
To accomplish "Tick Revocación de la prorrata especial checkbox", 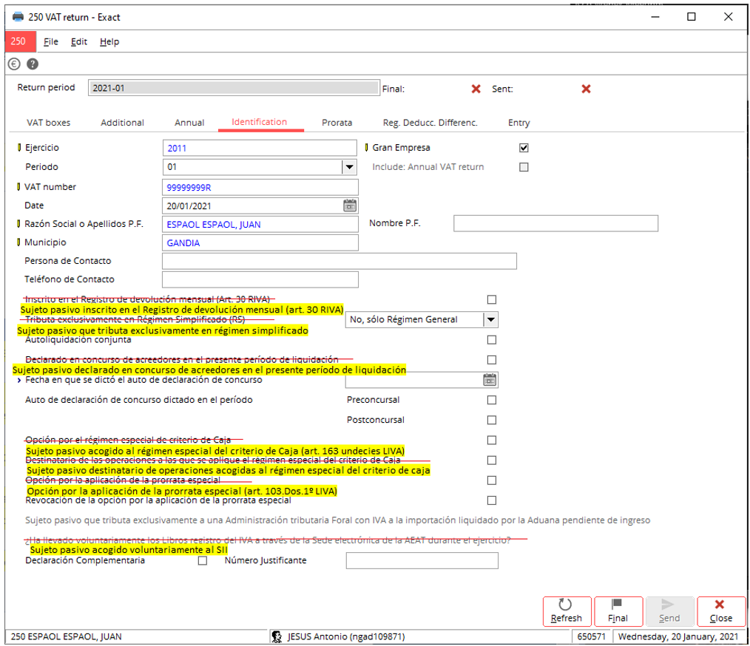I will (492, 500).
